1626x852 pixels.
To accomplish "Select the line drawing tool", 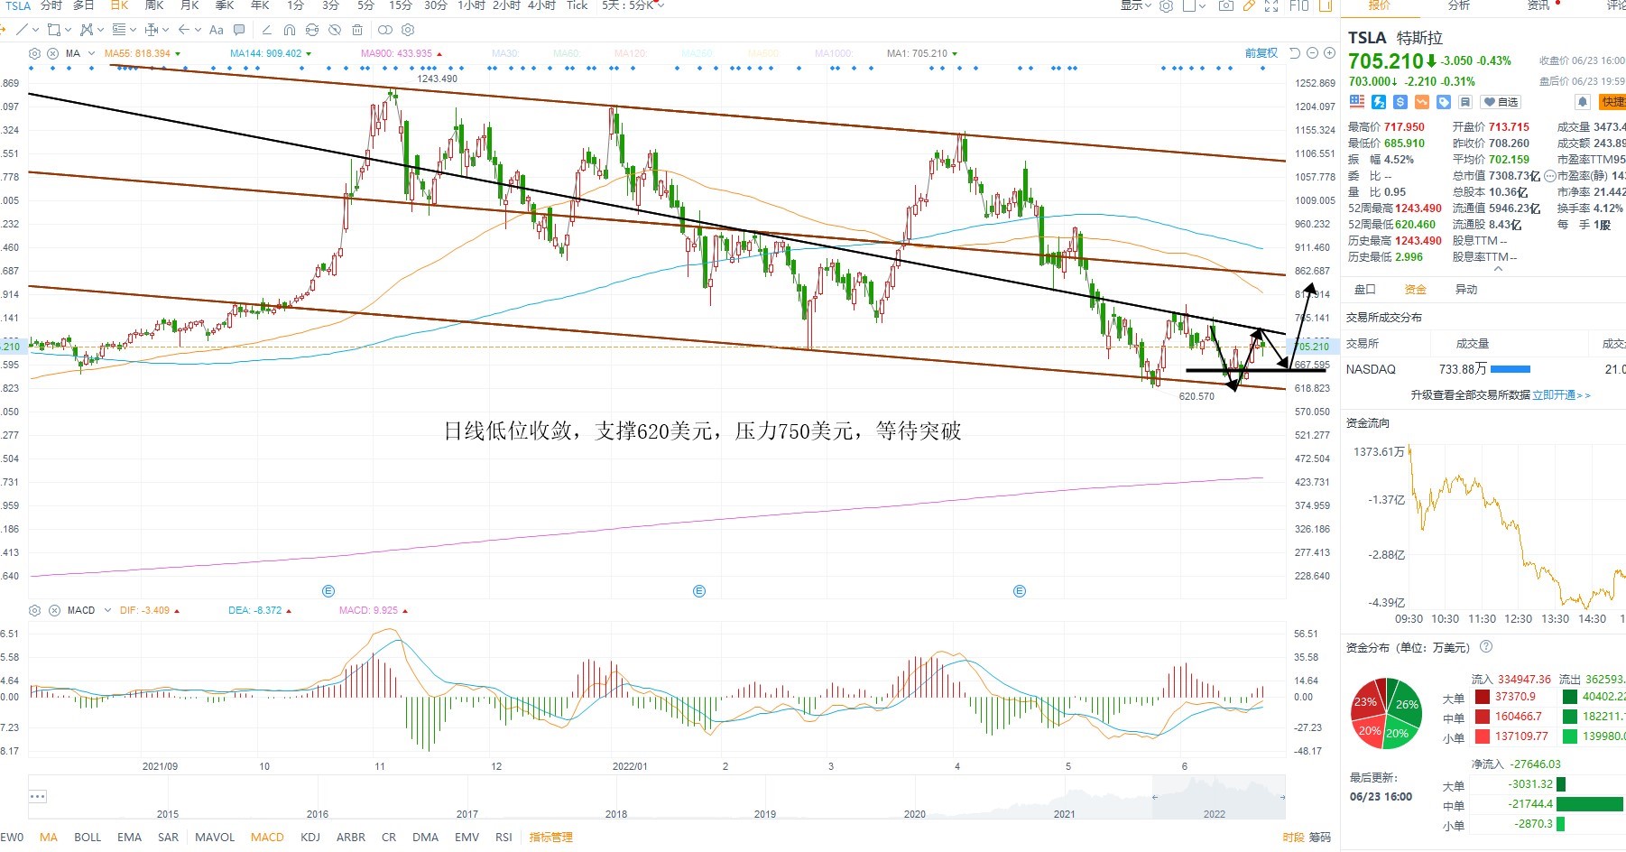I will coord(22,30).
